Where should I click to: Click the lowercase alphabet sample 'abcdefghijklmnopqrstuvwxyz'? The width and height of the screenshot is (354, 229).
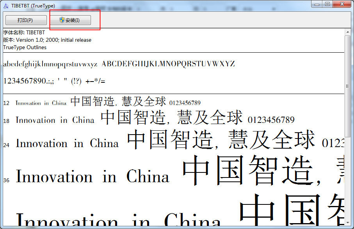(x=50, y=64)
